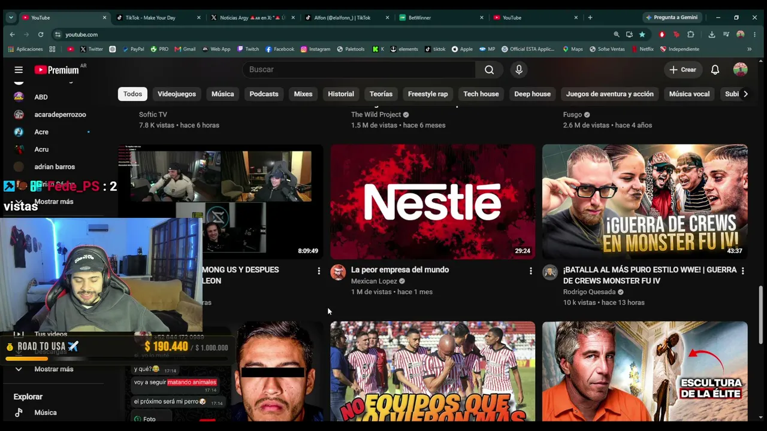Play the Nestlé video thumbnail
The image size is (767, 431).
[x=433, y=202]
